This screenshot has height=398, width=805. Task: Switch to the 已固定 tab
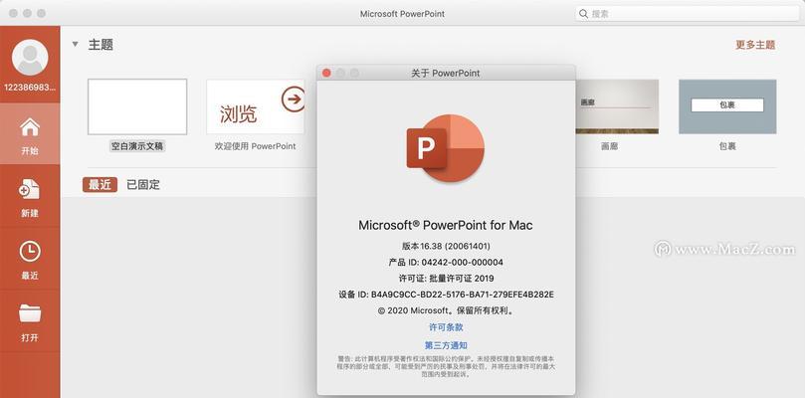point(143,185)
